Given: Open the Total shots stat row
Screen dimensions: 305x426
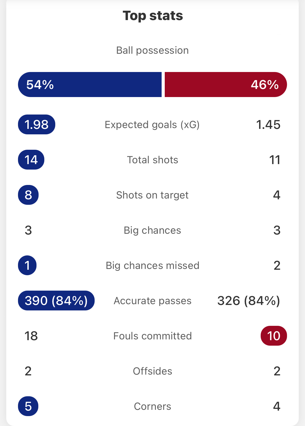Looking at the screenshot, I should click(x=152, y=160).
